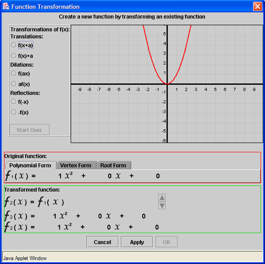Screen dimensions: 265x264
Task: Click the down arrow stepper in Transformed function
Action: [x=162, y=206]
